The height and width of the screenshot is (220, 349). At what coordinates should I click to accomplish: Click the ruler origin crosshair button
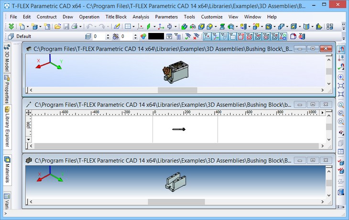click(x=29, y=113)
